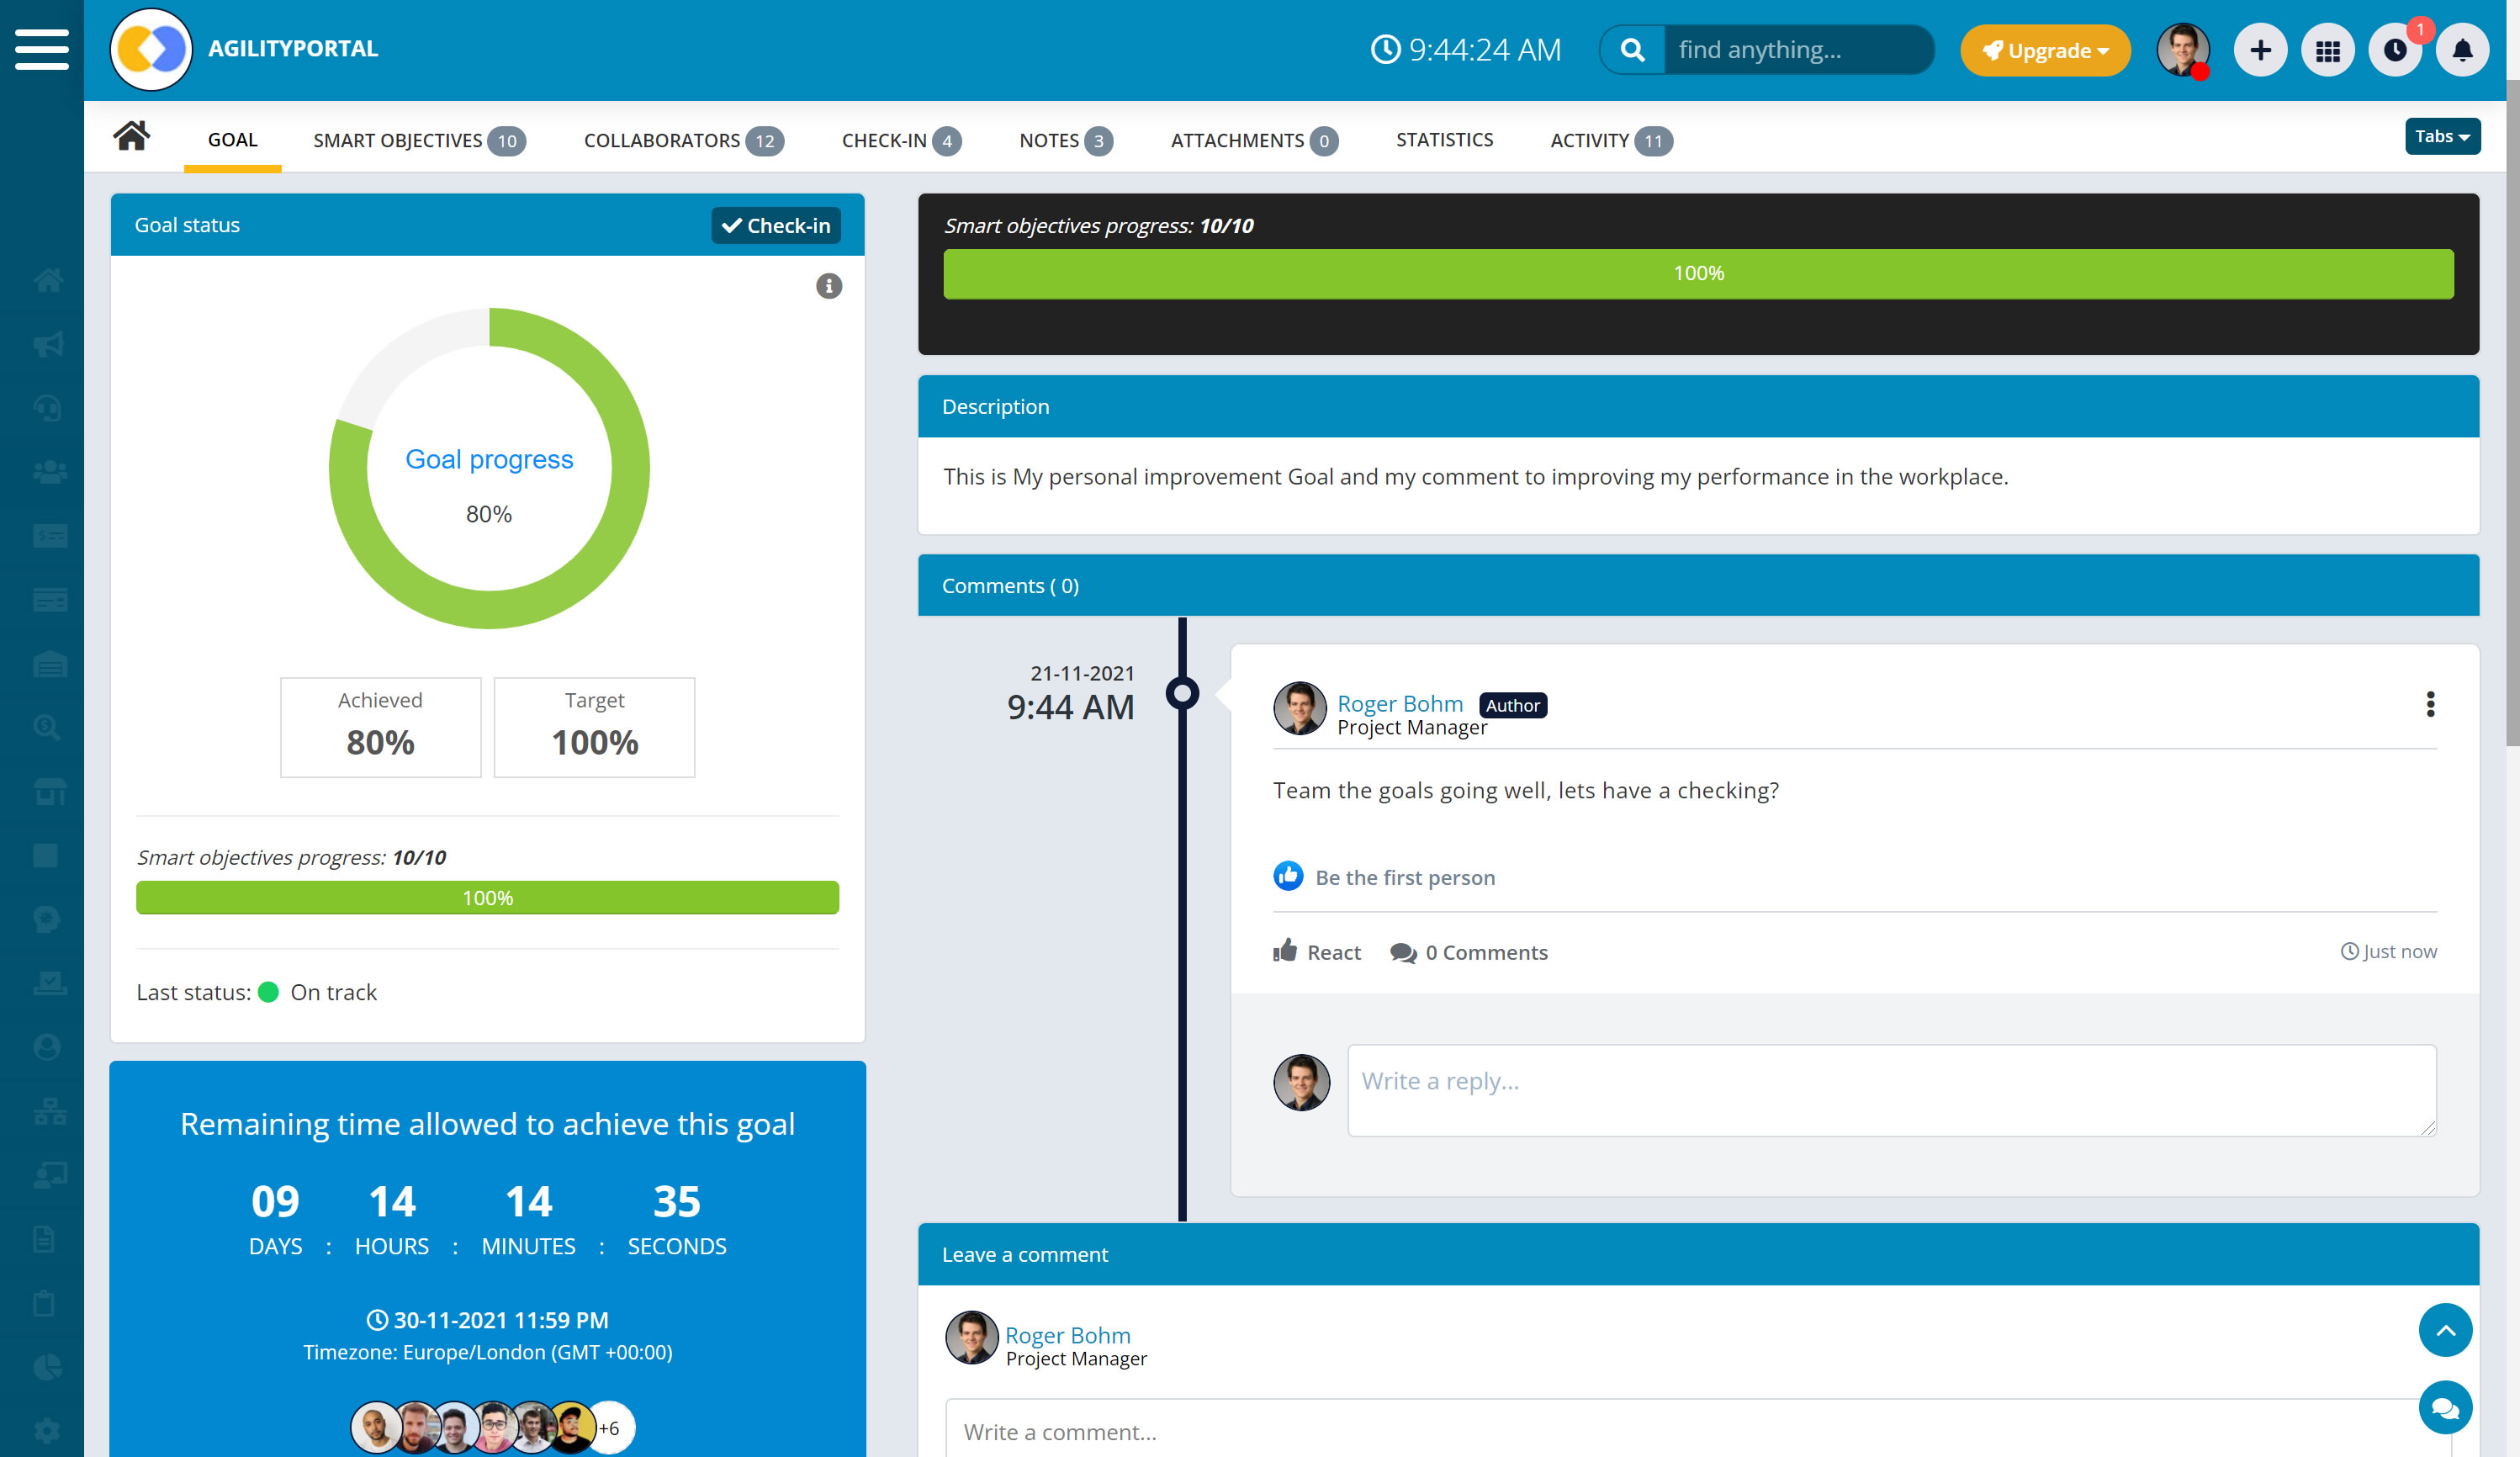Open the notifications bell

(2462, 50)
